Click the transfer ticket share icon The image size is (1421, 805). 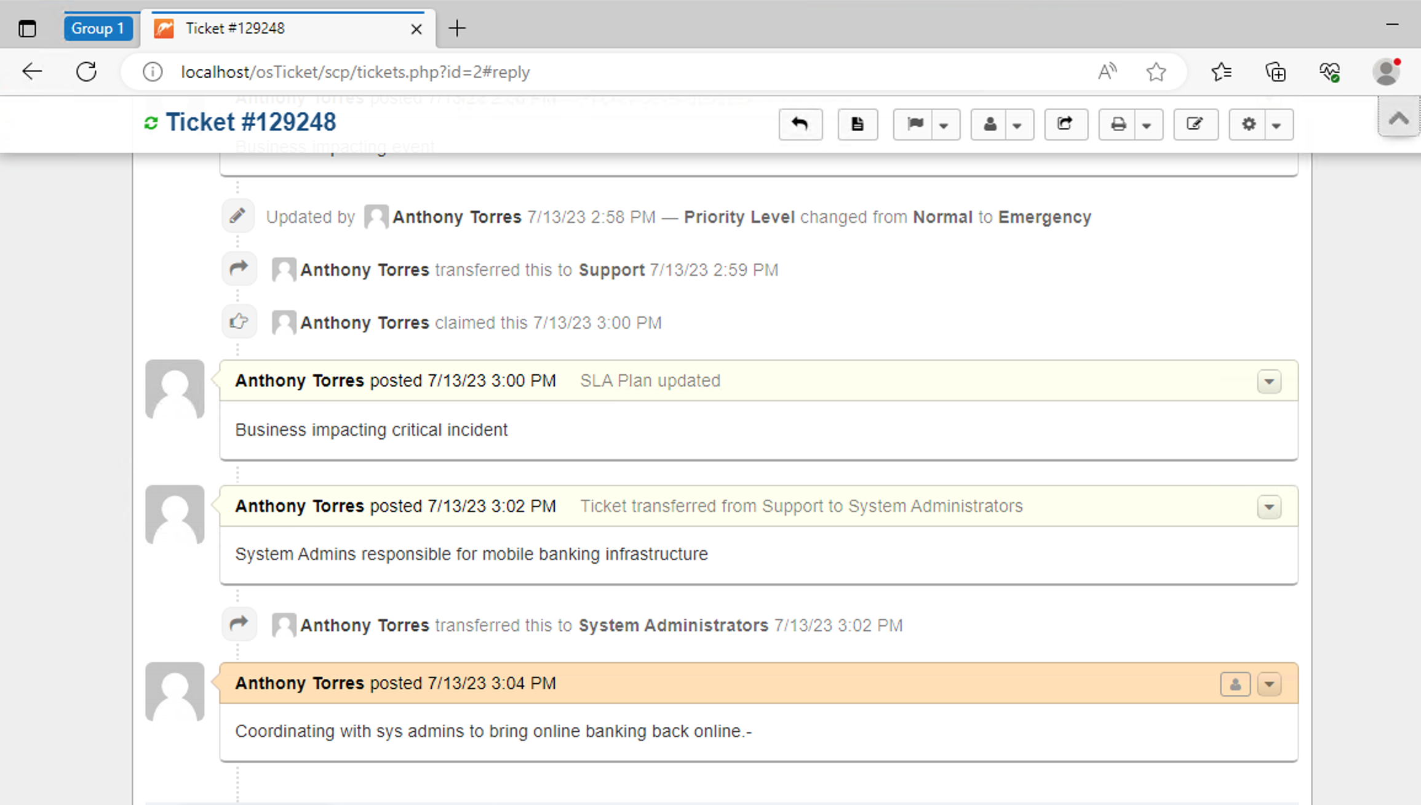(x=1066, y=124)
